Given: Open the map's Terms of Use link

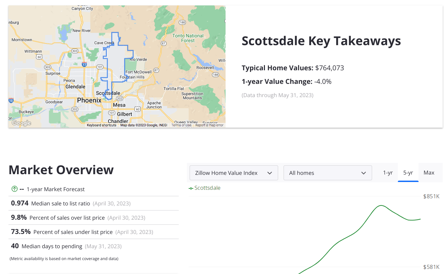Looking at the screenshot, I should 181,125.
